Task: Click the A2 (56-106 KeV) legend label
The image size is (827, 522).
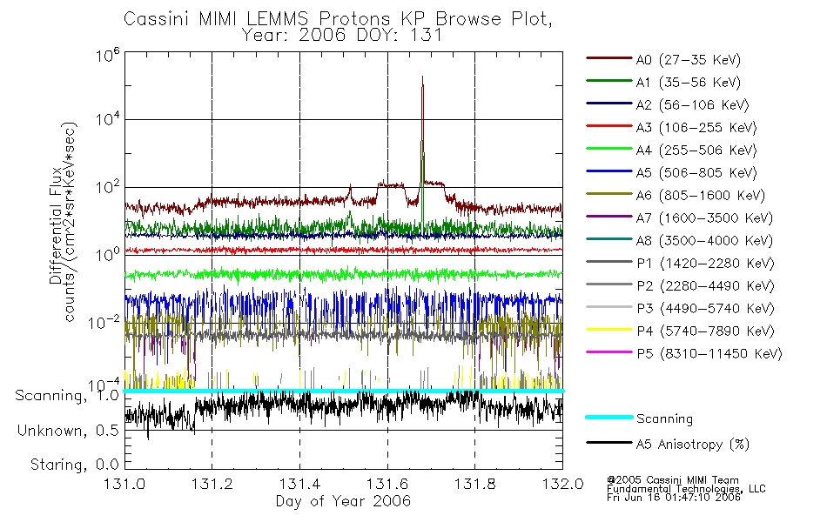Action: (x=693, y=105)
